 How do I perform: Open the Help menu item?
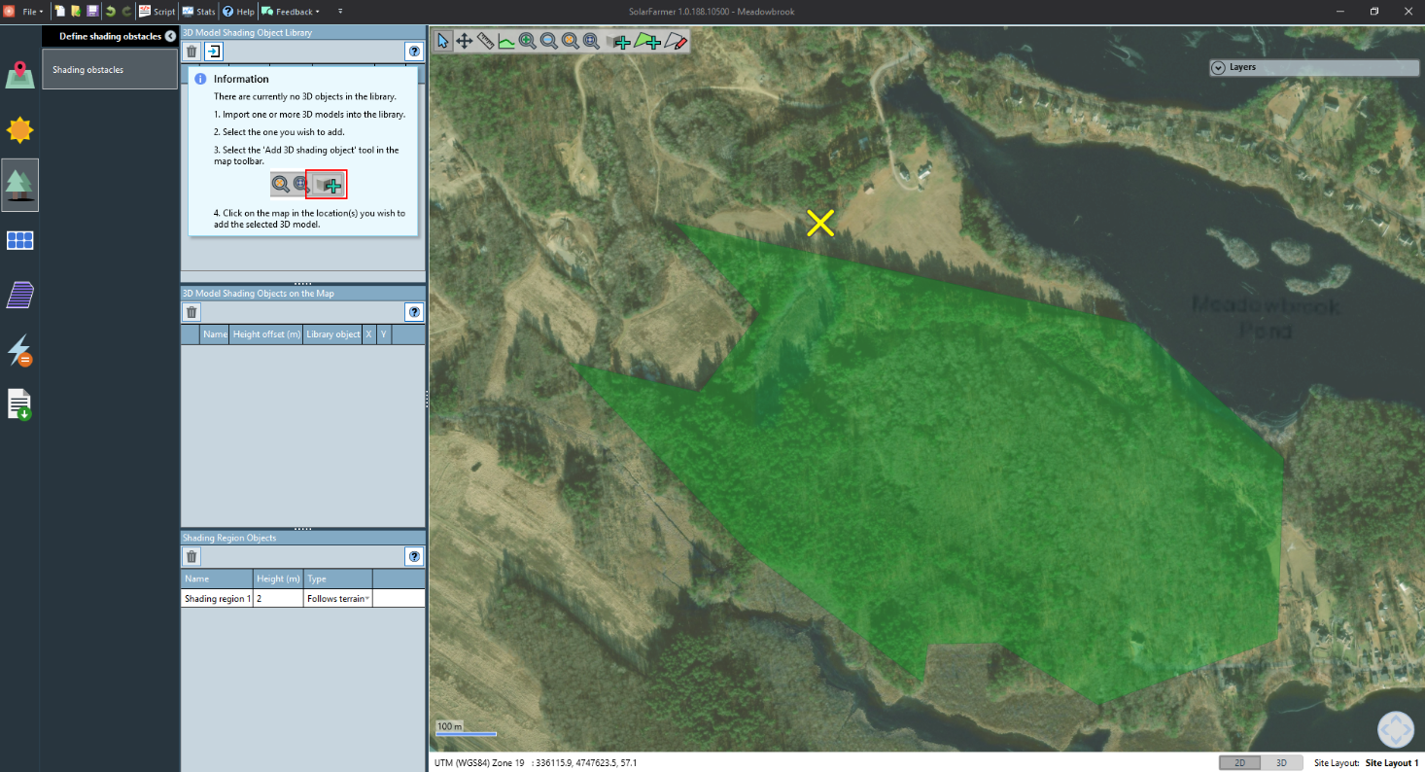pos(238,12)
